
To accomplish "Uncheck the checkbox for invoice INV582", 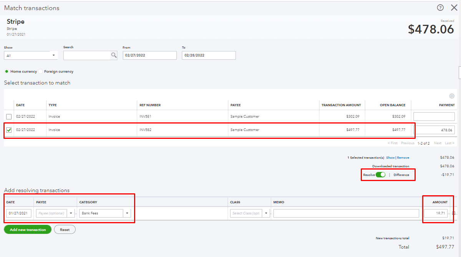I will [8, 130].
